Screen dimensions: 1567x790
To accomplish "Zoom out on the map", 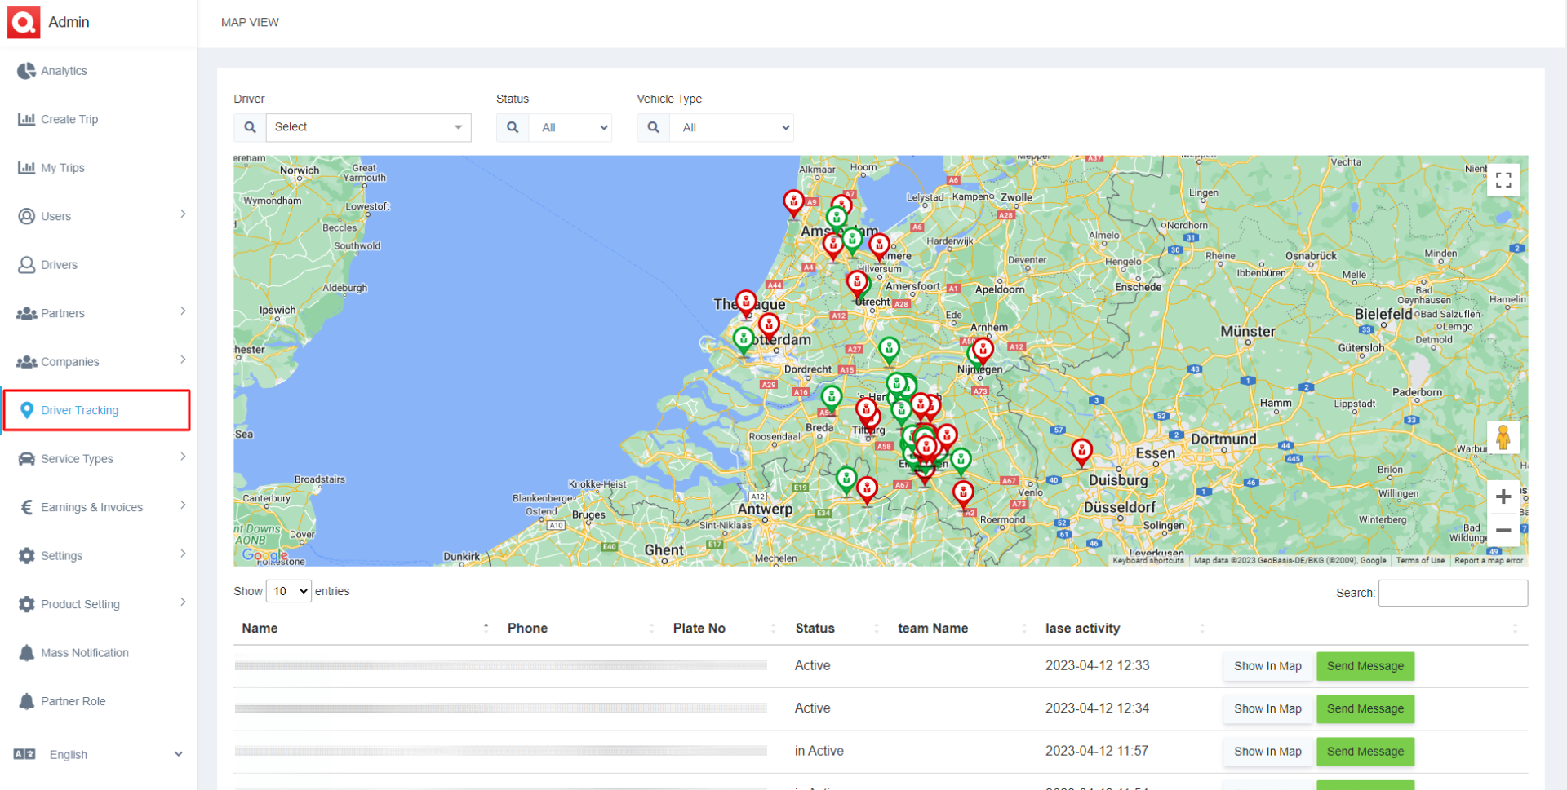I will click(x=1503, y=530).
